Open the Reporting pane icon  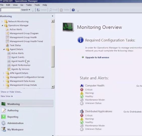click(4, 117)
